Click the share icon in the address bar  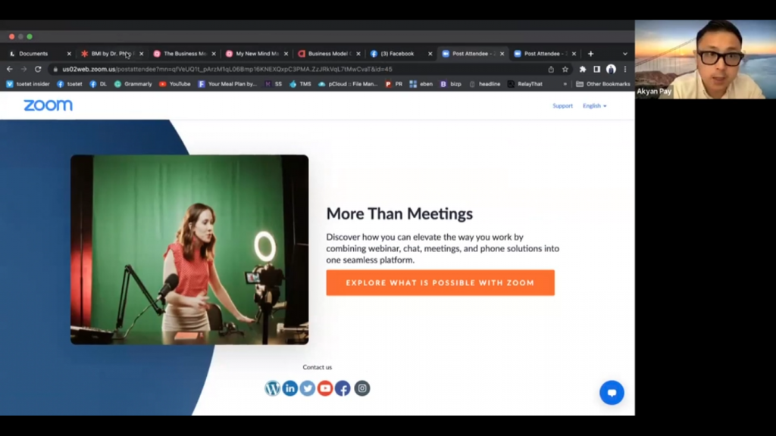point(551,69)
